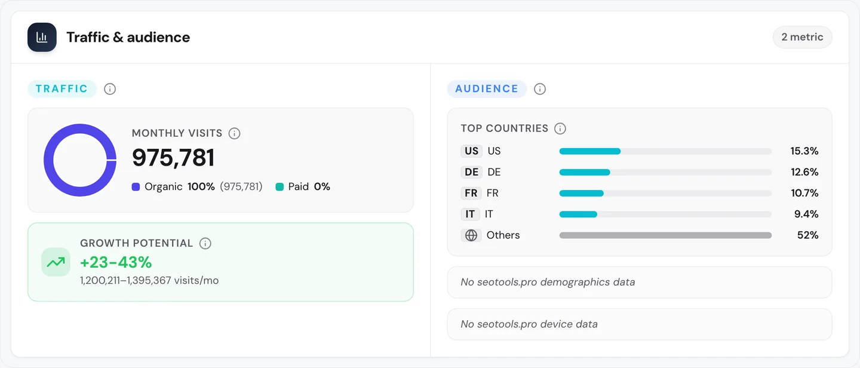Open the info tooltip for GROWTH POTENTIAL
860x368 pixels.
[205, 243]
